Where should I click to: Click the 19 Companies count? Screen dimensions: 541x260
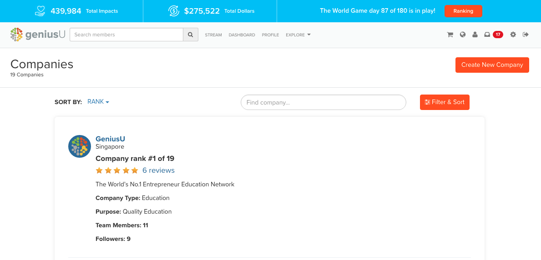point(27,75)
